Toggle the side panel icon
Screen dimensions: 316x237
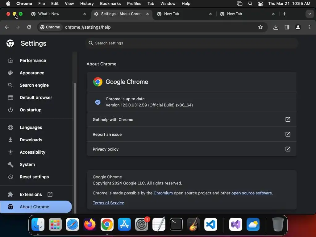pyautogui.click(x=287, y=27)
